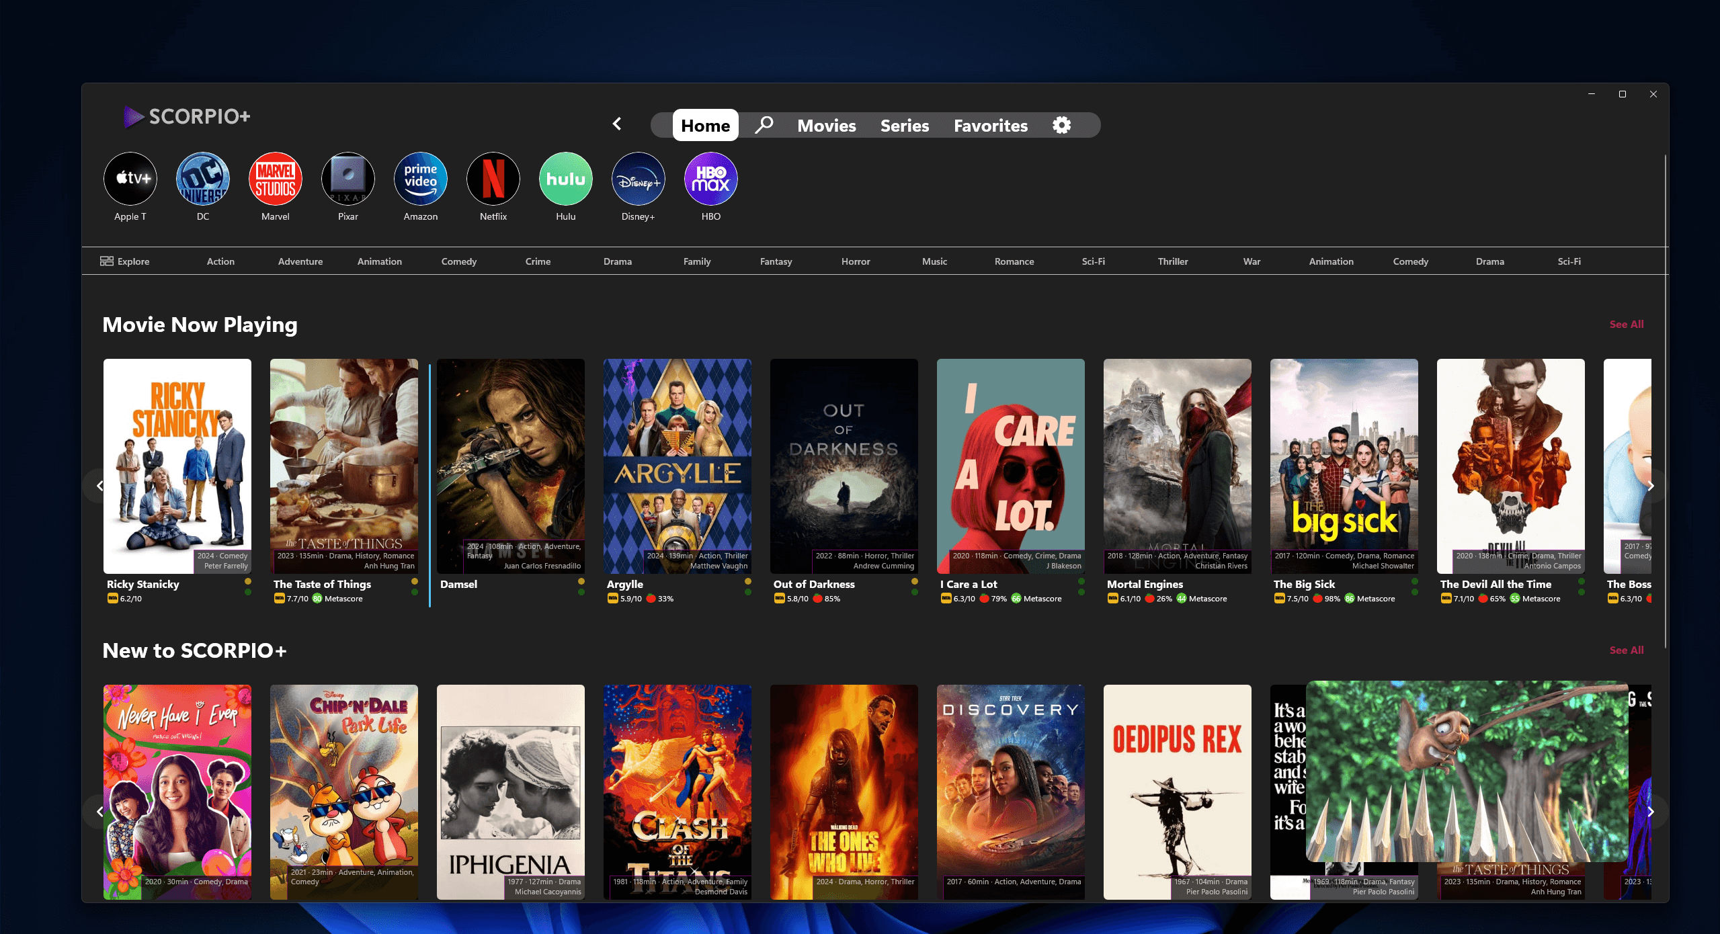Select the Netflix provider icon
The height and width of the screenshot is (934, 1720).
point(493,179)
